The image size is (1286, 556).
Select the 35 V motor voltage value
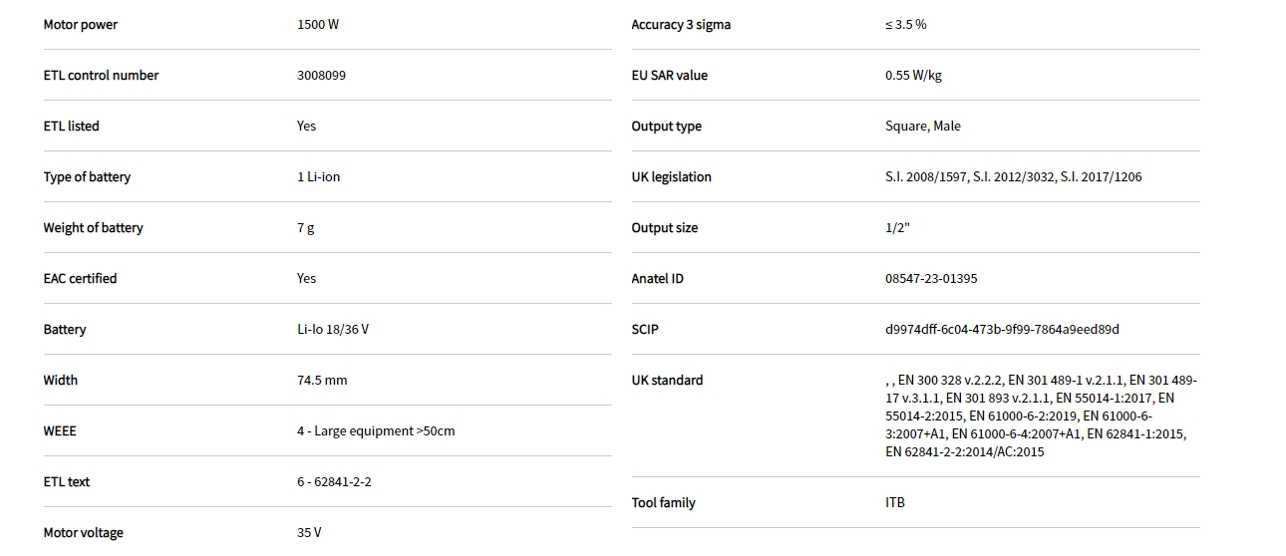coord(309,533)
